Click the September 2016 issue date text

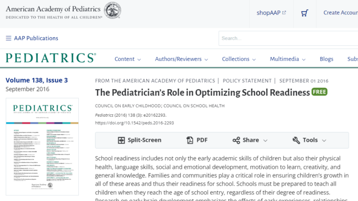[x=28, y=89]
